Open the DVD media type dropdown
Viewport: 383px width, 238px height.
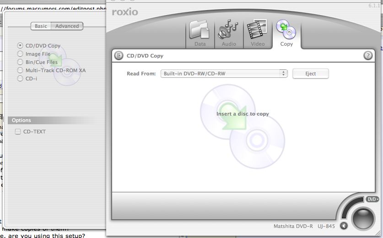coord(372,200)
